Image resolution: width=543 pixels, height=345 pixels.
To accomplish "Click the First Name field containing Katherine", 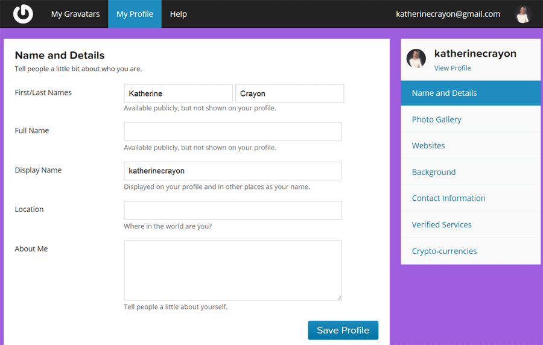I will coord(178,93).
